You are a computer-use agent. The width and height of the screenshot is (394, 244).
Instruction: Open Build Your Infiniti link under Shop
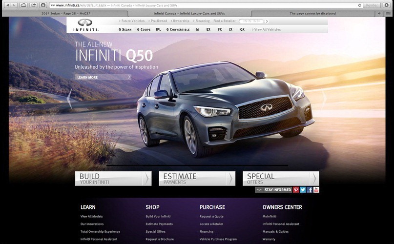coord(158,216)
